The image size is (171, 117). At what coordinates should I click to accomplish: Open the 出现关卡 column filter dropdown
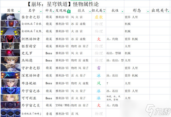pyautogui.click(x=169, y=11)
